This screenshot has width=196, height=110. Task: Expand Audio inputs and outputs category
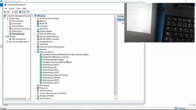35,18
